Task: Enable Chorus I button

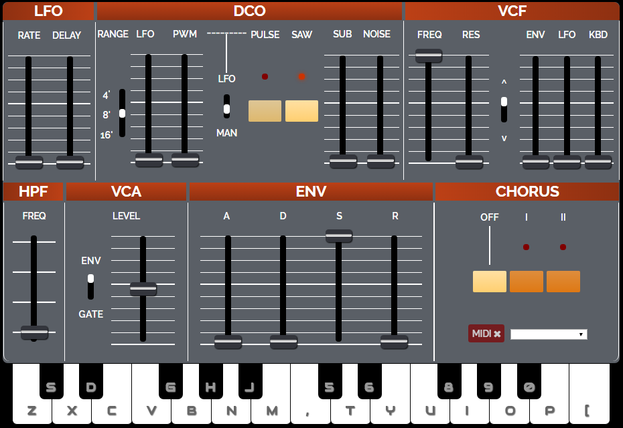Action: (x=527, y=282)
